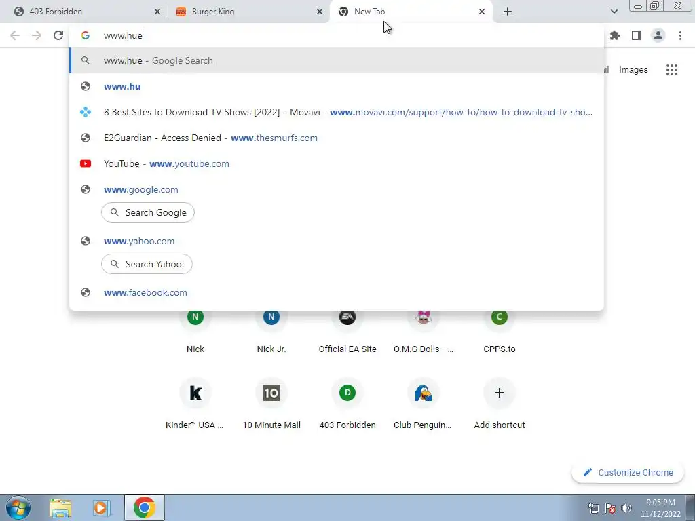Image resolution: width=695 pixels, height=521 pixels.
Task: Select the E2Guardian thesmurfs.com suggestion
Action: coord(337,138)
